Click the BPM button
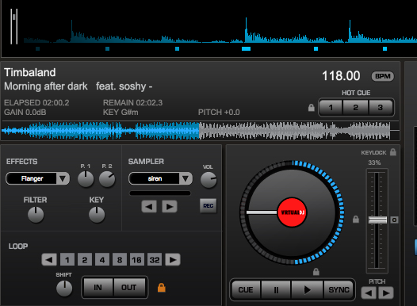This screenshot has height=306, width=417. [x=383, y=76]
